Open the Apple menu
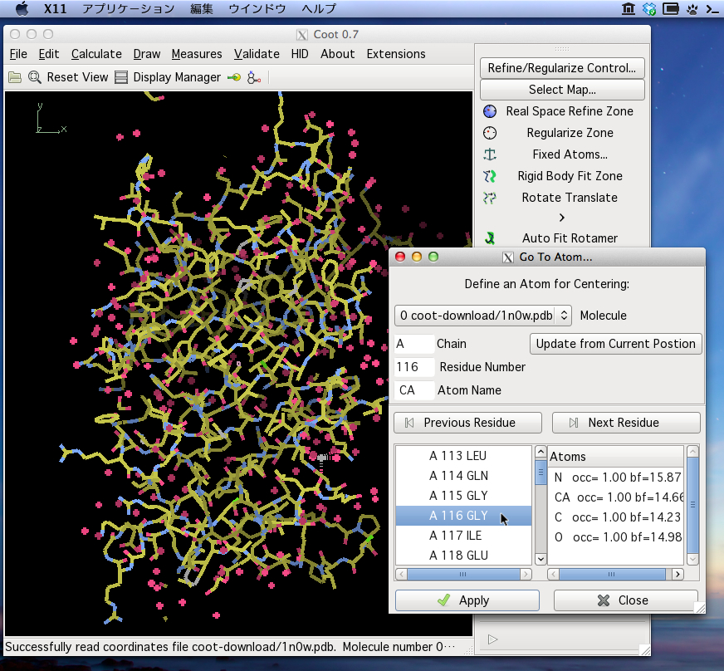This screenshot has height=671, width=724. (x=22, y=9)
